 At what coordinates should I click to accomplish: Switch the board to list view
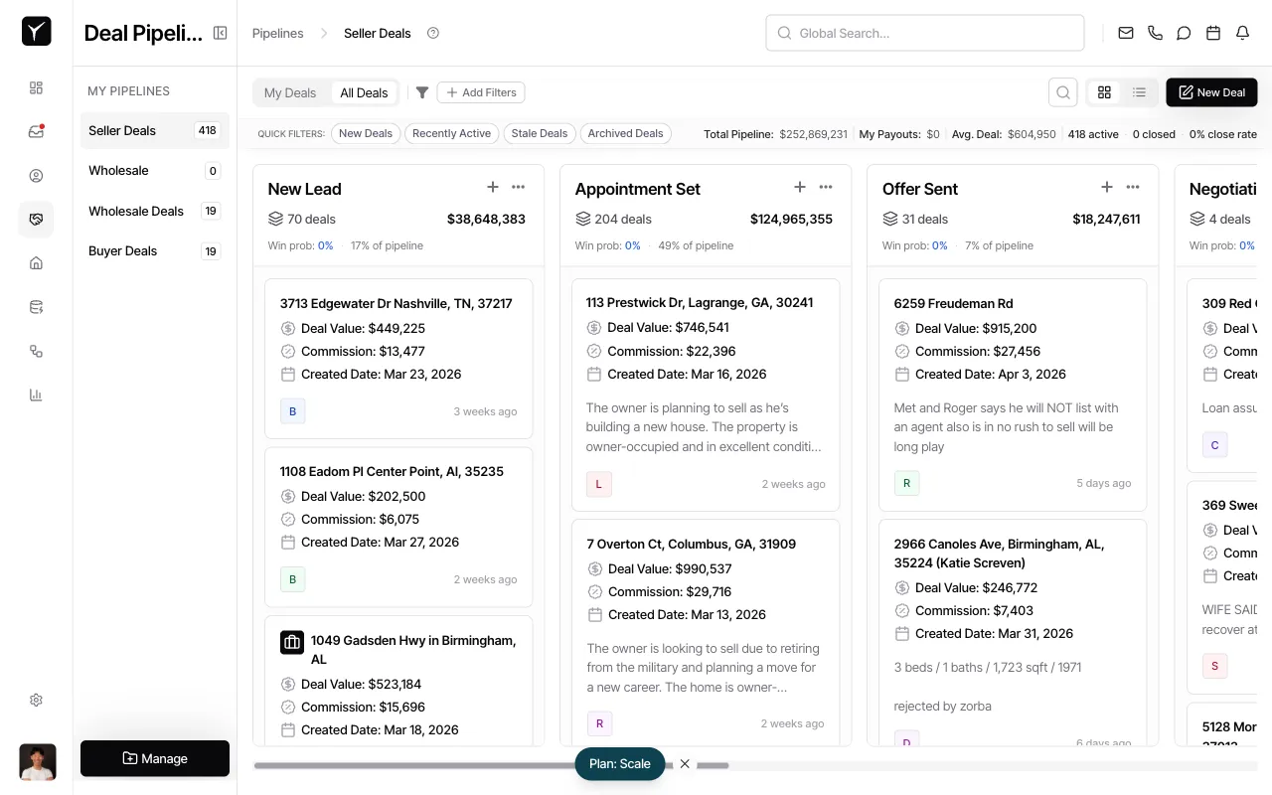coord(1139,91)
